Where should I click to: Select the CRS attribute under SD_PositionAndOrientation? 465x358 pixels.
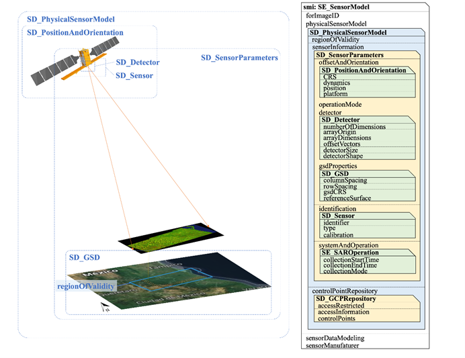coord(330,77)
